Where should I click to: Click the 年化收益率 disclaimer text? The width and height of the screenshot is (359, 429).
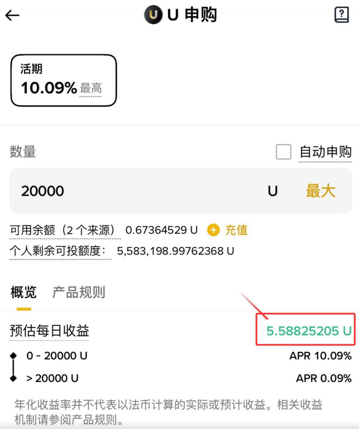click(x=168, y=412)
